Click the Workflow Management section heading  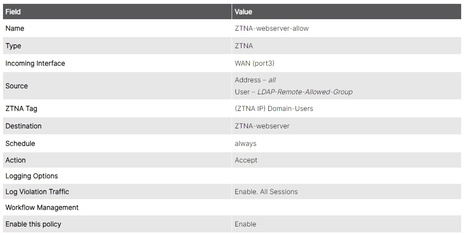click(42, 208)
